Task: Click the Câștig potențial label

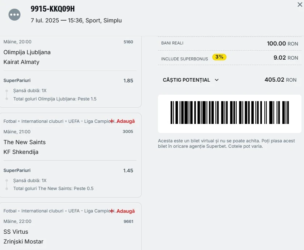Action: point(186,80)
